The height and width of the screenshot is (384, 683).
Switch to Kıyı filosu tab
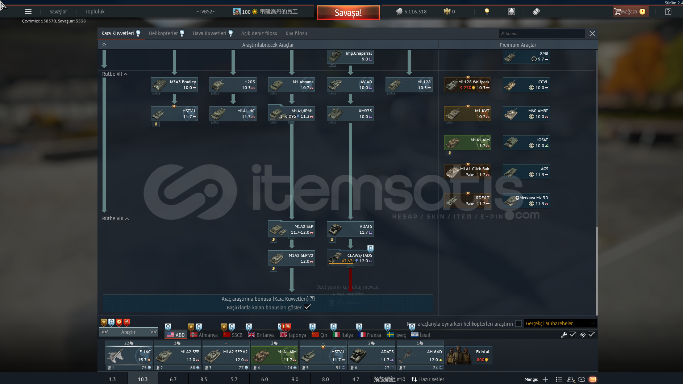pyautogui.click(x=296, y=33)
